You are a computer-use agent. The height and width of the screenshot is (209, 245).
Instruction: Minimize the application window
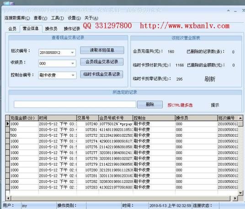click(x=235, y=11)
